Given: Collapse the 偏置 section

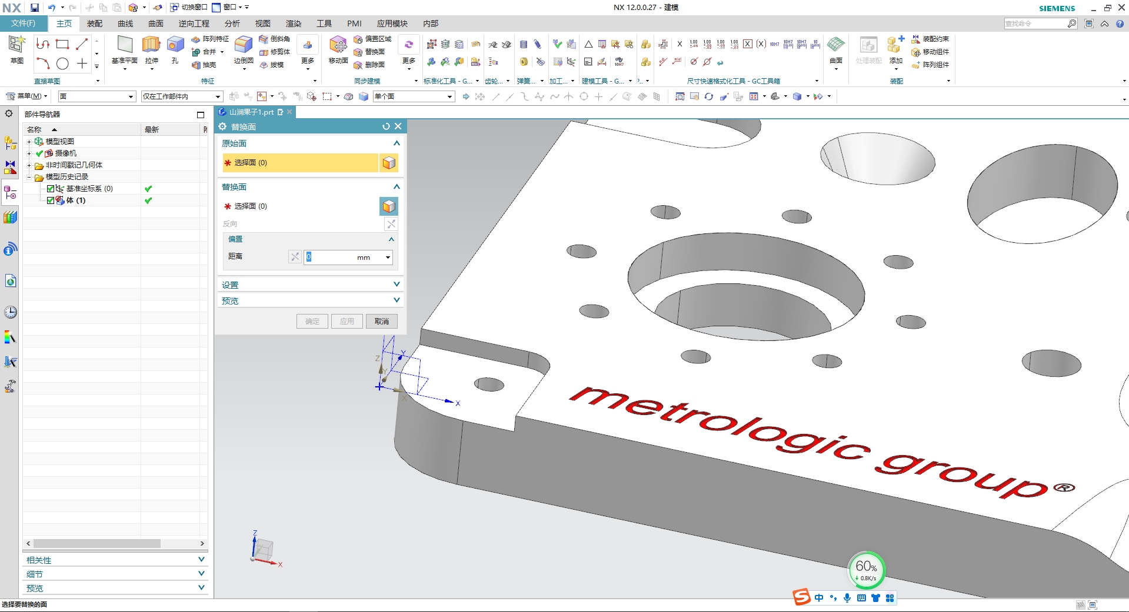Looking at the screenshot, I should click(391, 239).
